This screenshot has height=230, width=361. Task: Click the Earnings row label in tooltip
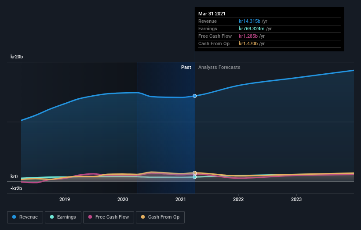pyautogui.click(x=208, y=29)
